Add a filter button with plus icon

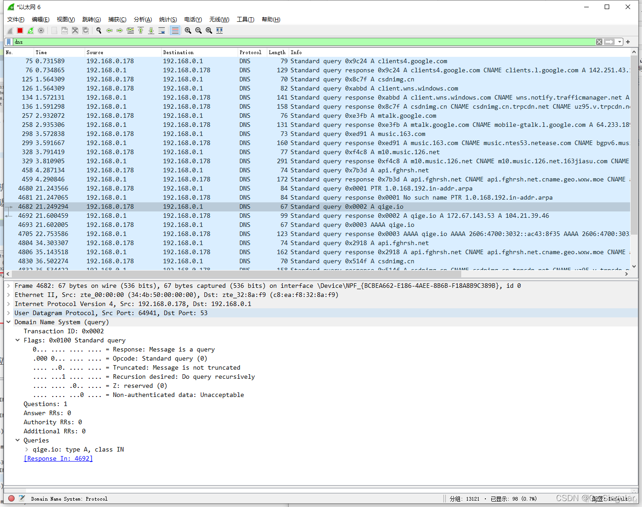[x=628, y=42]
